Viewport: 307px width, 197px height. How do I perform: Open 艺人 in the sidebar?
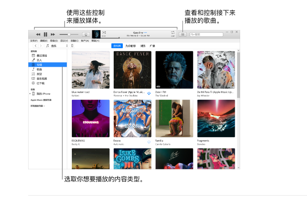tap(48, 60)
